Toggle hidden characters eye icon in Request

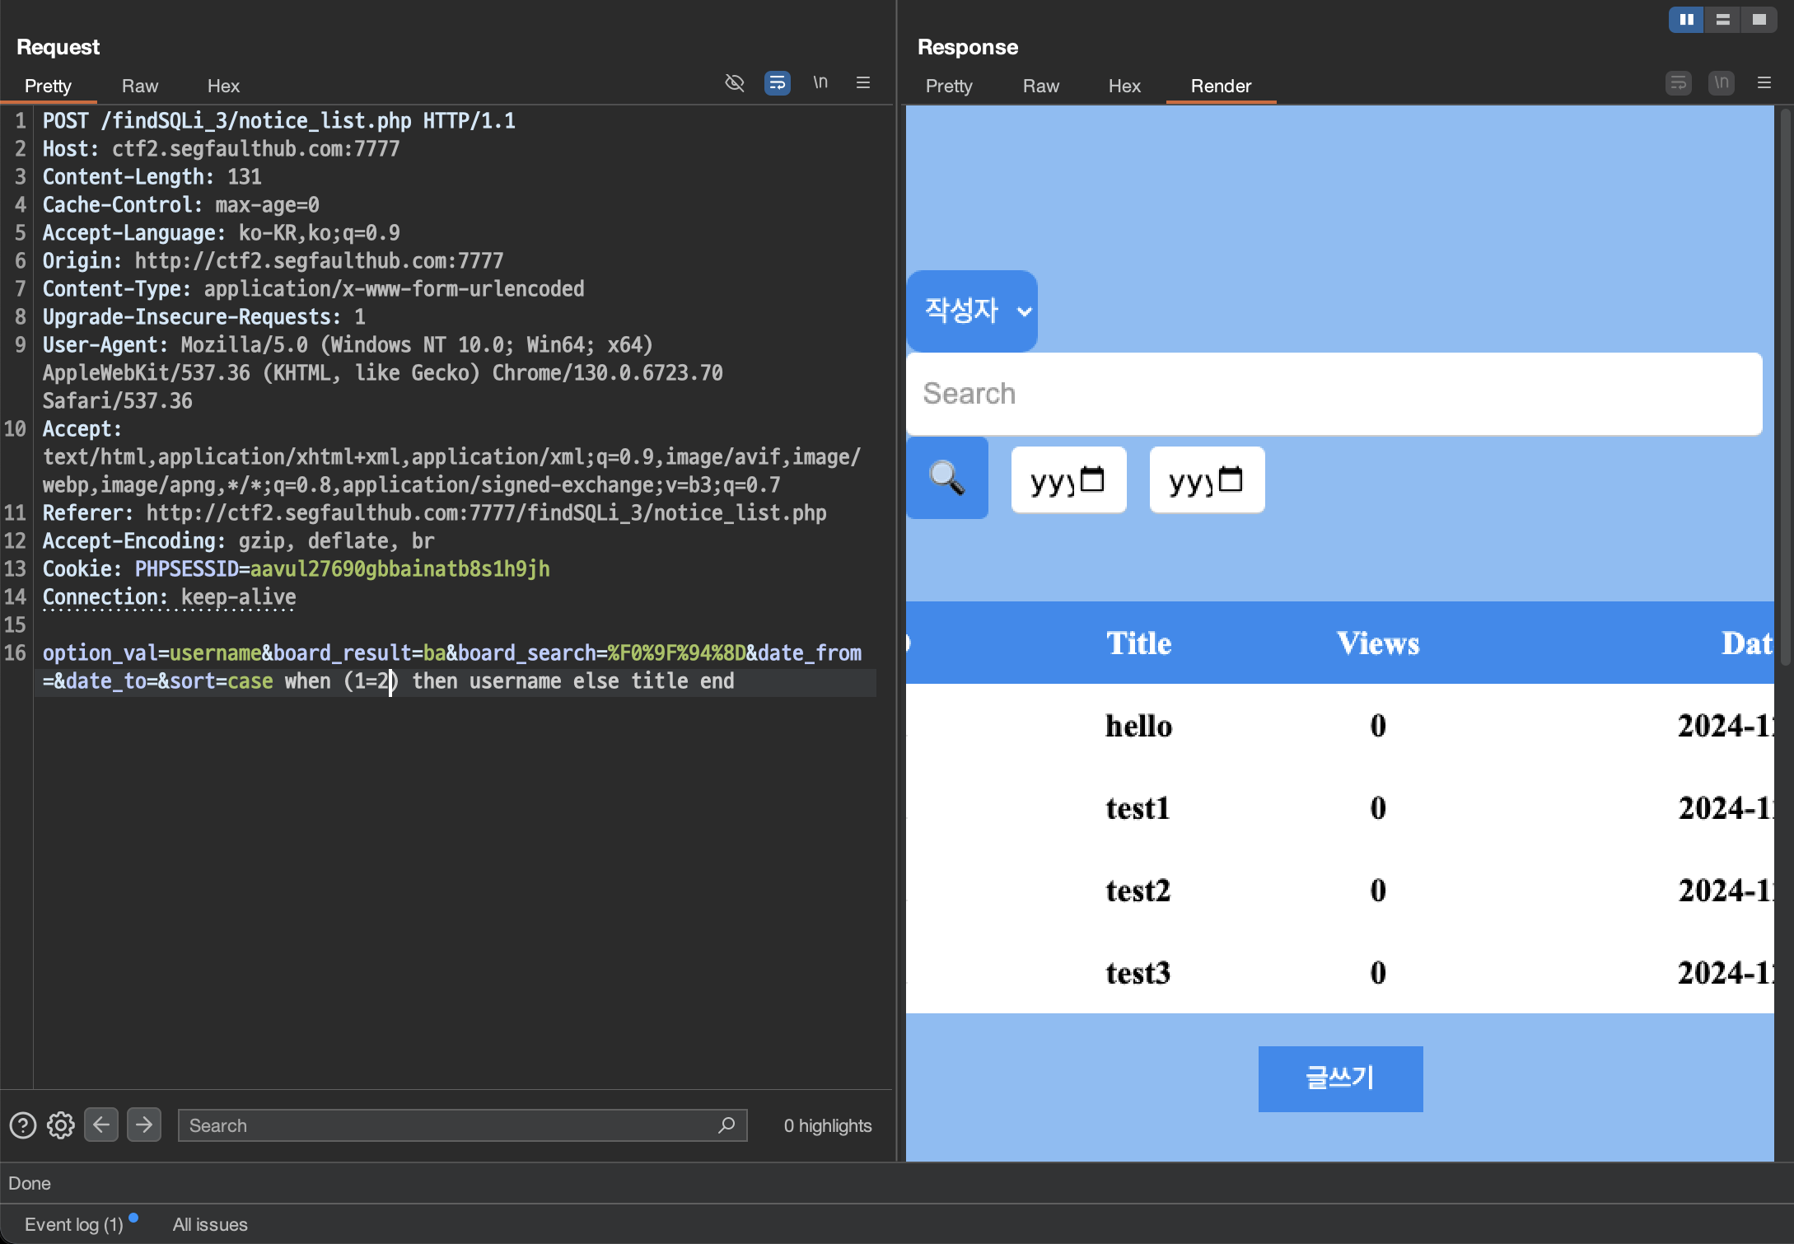[734, 83]
